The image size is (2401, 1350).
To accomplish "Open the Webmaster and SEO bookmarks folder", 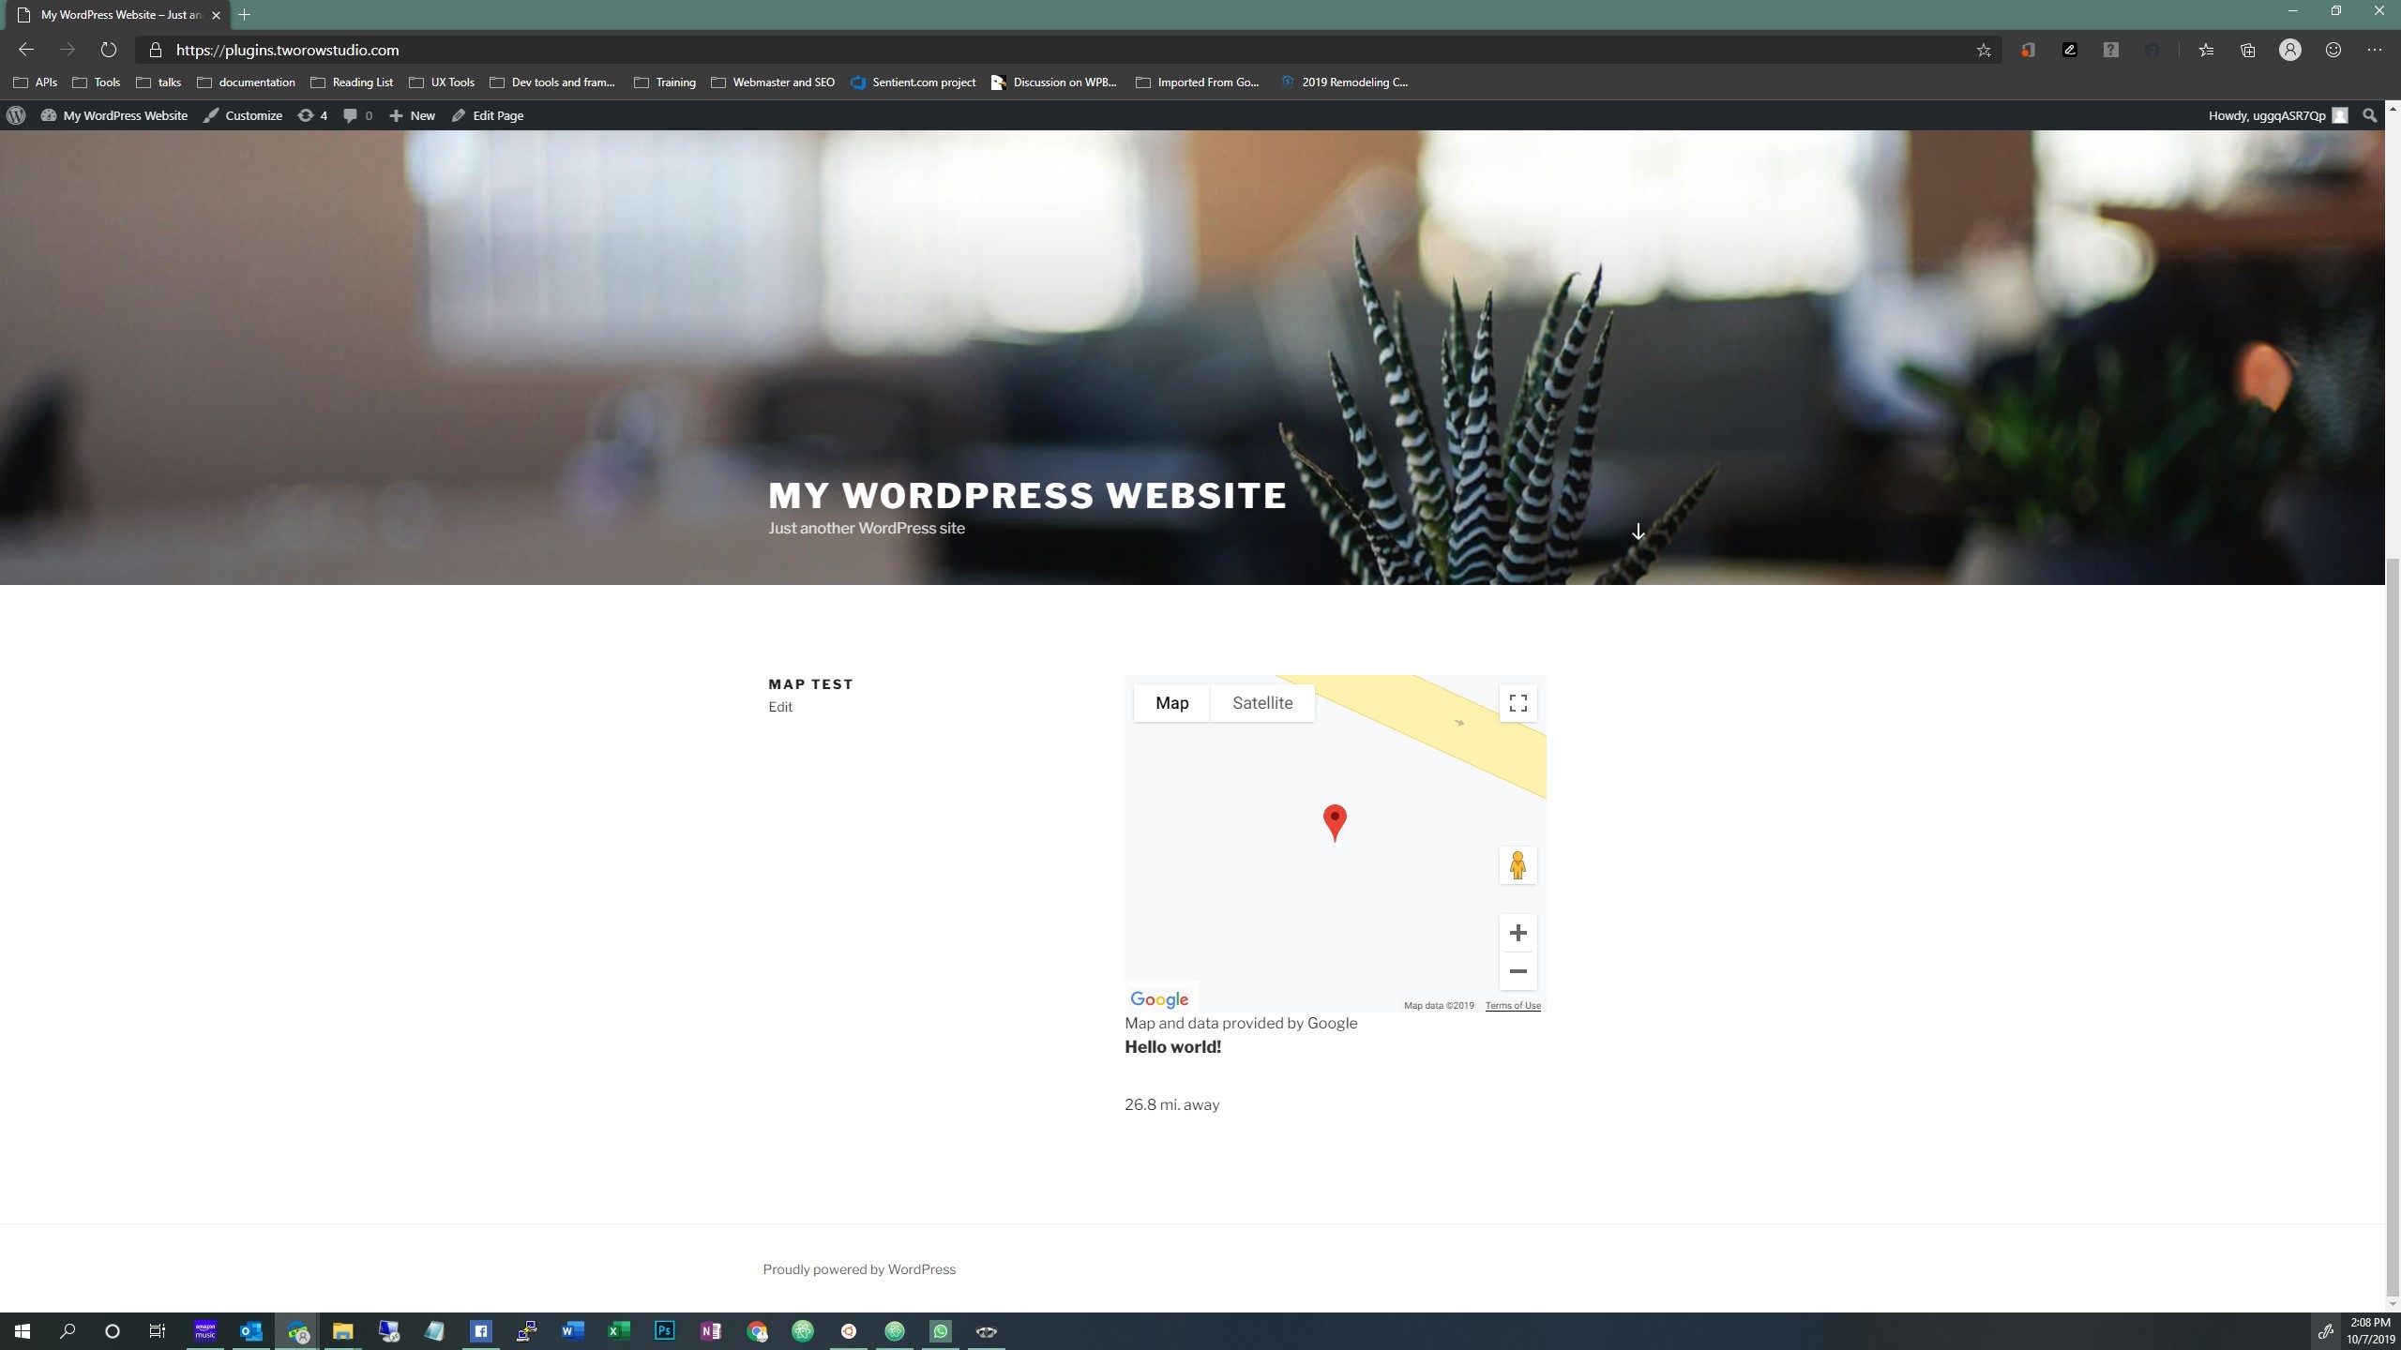I will [x=773, y=82].
